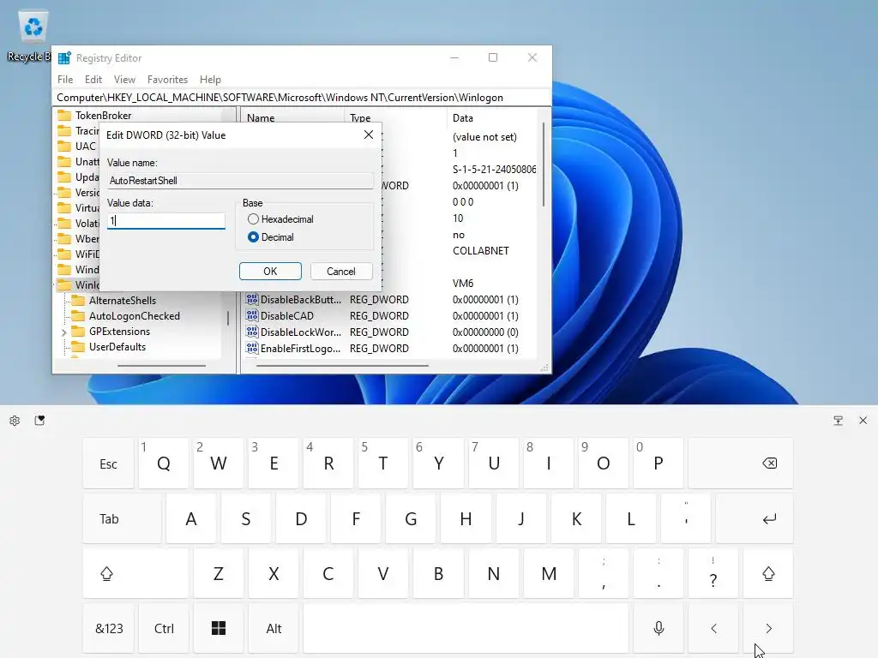Image resolution: width=878 pixels, height=658 pixels.
Task: Close the touch keyboard
Action: [863, 420]
